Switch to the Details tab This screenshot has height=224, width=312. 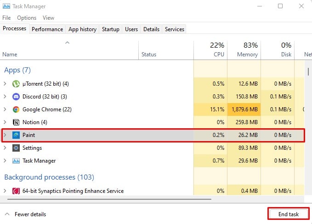[152, 29]
